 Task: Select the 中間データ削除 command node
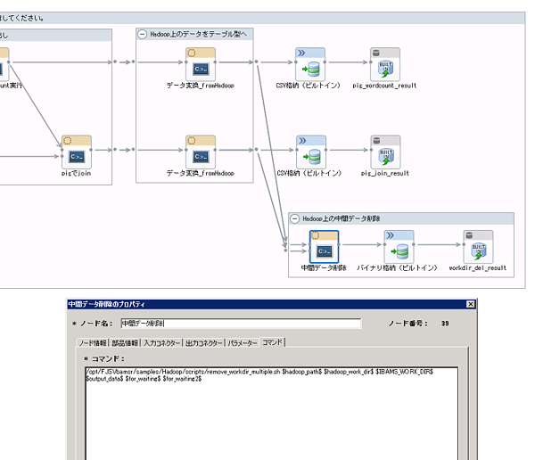click(x=325, y=247)
